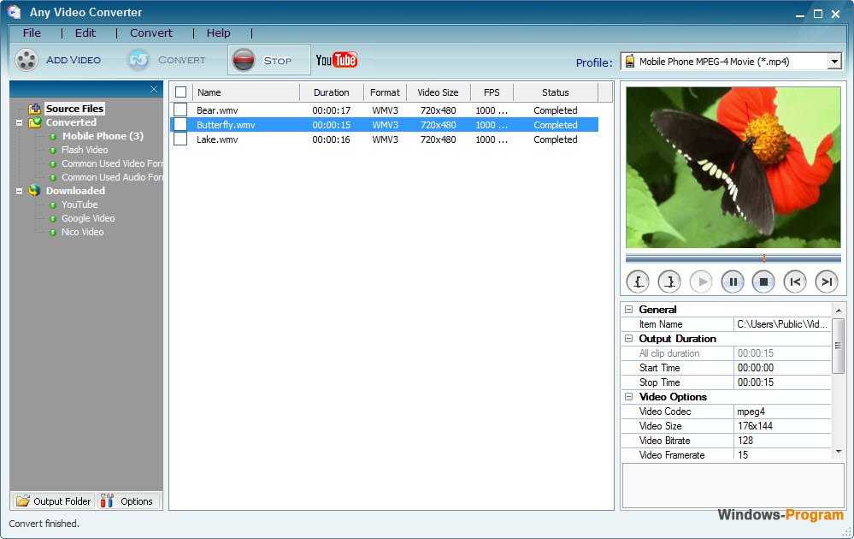This screenshot has height=539, width=854.
Task: Open the Profile dropdown
Action: pos(834,62)
